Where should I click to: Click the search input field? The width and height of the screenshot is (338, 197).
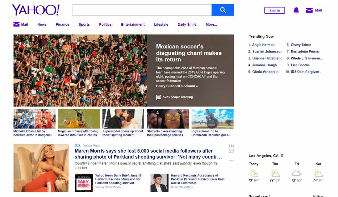pyautogui.click(x=142, y=10)
